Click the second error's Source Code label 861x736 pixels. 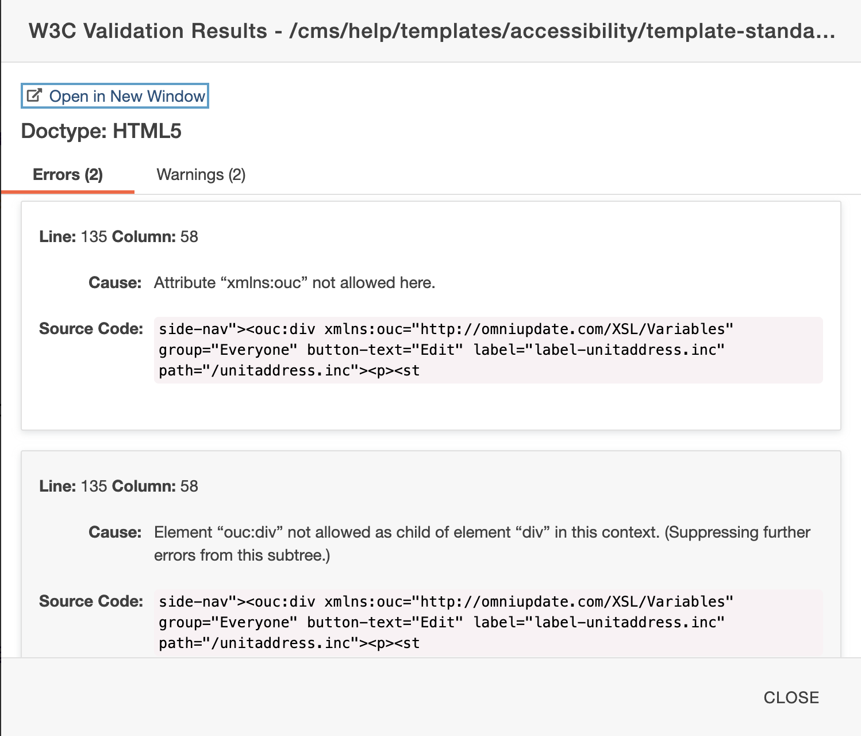point(91,601)
